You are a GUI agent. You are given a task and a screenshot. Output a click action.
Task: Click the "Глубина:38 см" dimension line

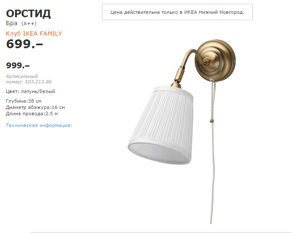(24, 101)
